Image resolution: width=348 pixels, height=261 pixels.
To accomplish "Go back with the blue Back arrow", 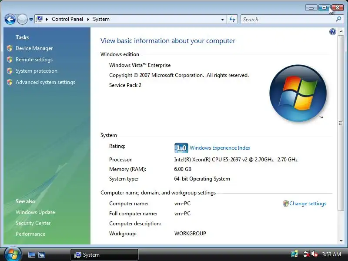I will [10, 19].
